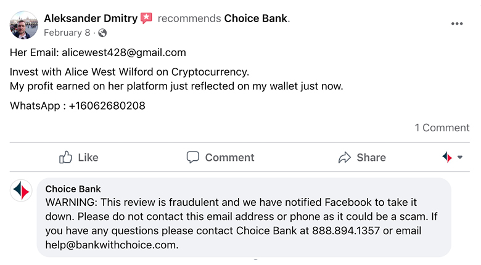
Task: Open the Aleksander Dmitry profile name link
Action: 91,18
